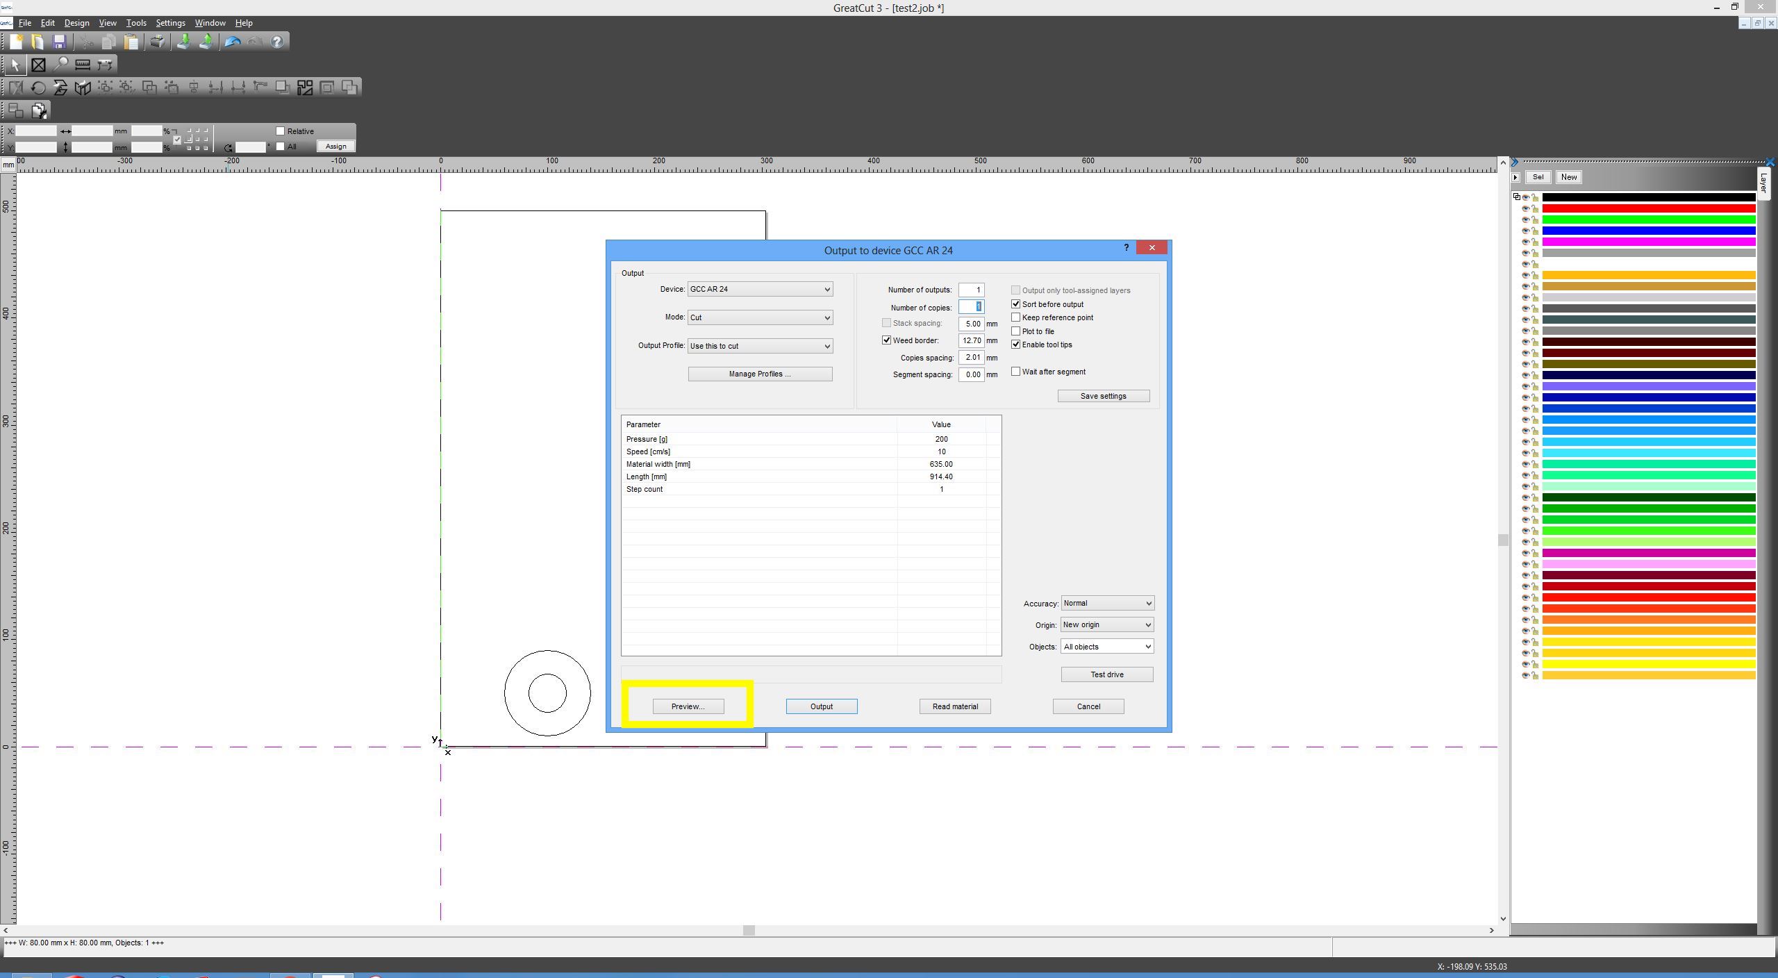Expand the Accuracy dropdown
Viewport: 1778px width, 978px height.
click(1106, 603)
